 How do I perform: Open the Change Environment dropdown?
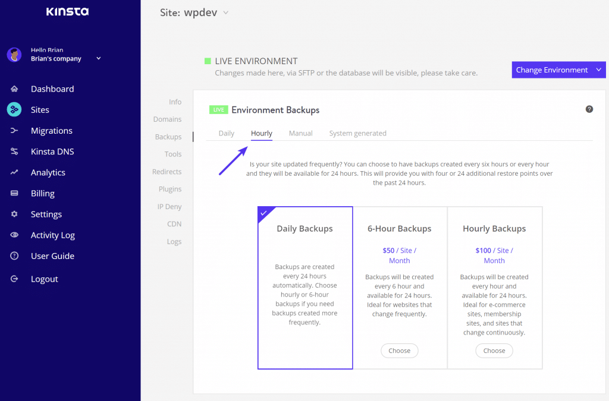pyautogui.click(x=558, y=70)
